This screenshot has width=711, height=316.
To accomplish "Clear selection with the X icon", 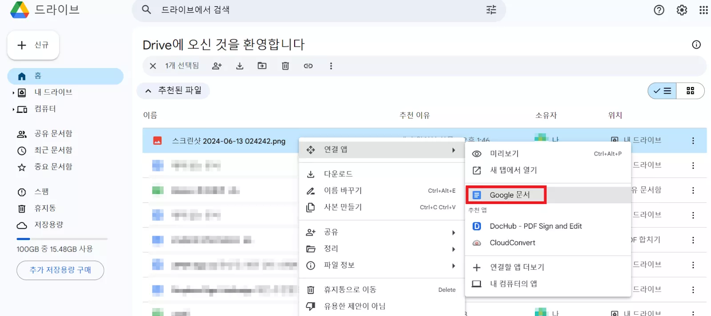I will [x=153, y=66].
